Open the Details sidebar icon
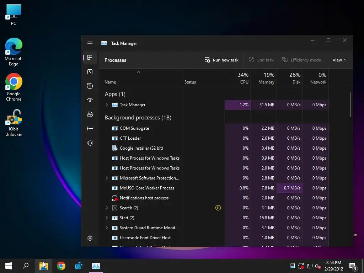The height and width of the screenshot is (273, 364). [x=90, y=128]
